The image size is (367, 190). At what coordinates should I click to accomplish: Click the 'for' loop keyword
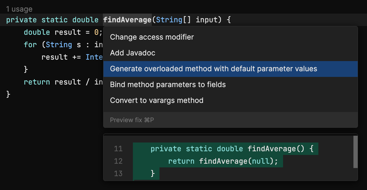[30, 45]
